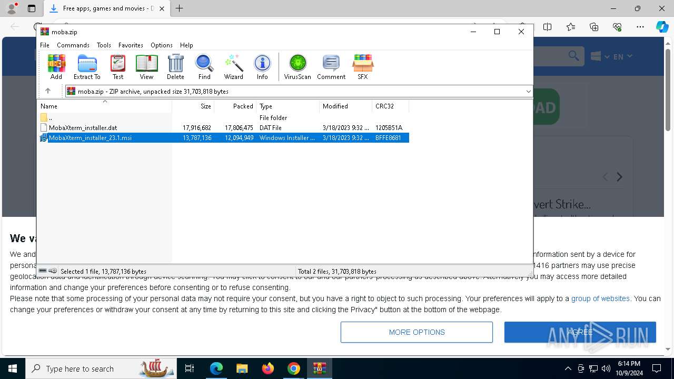This screenshot has width=674, height=379.
Task: Close the Free apps browser tab
Action: 162,8
